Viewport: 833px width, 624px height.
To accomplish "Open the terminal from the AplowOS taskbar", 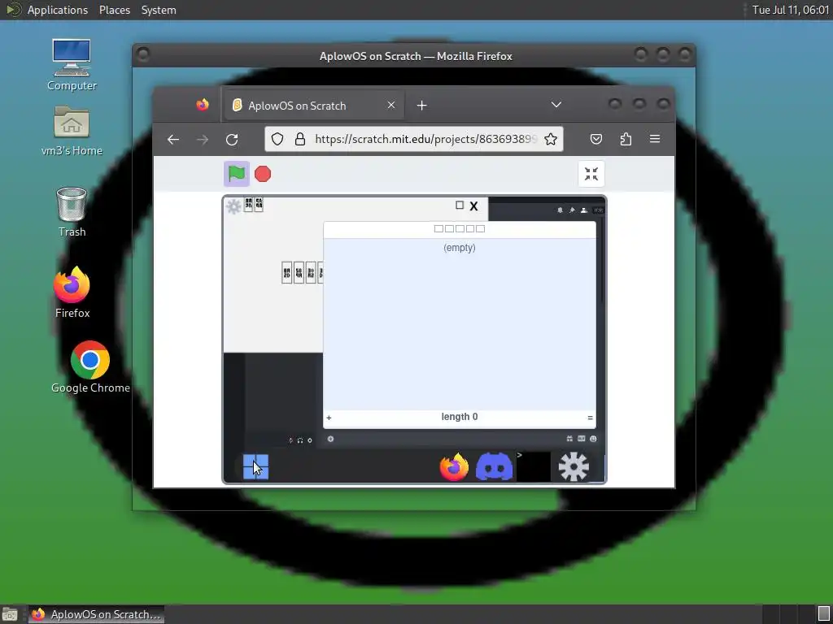I will [x=533, y=467].
